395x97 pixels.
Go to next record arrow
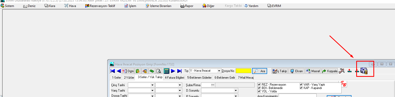click(173, 71)
